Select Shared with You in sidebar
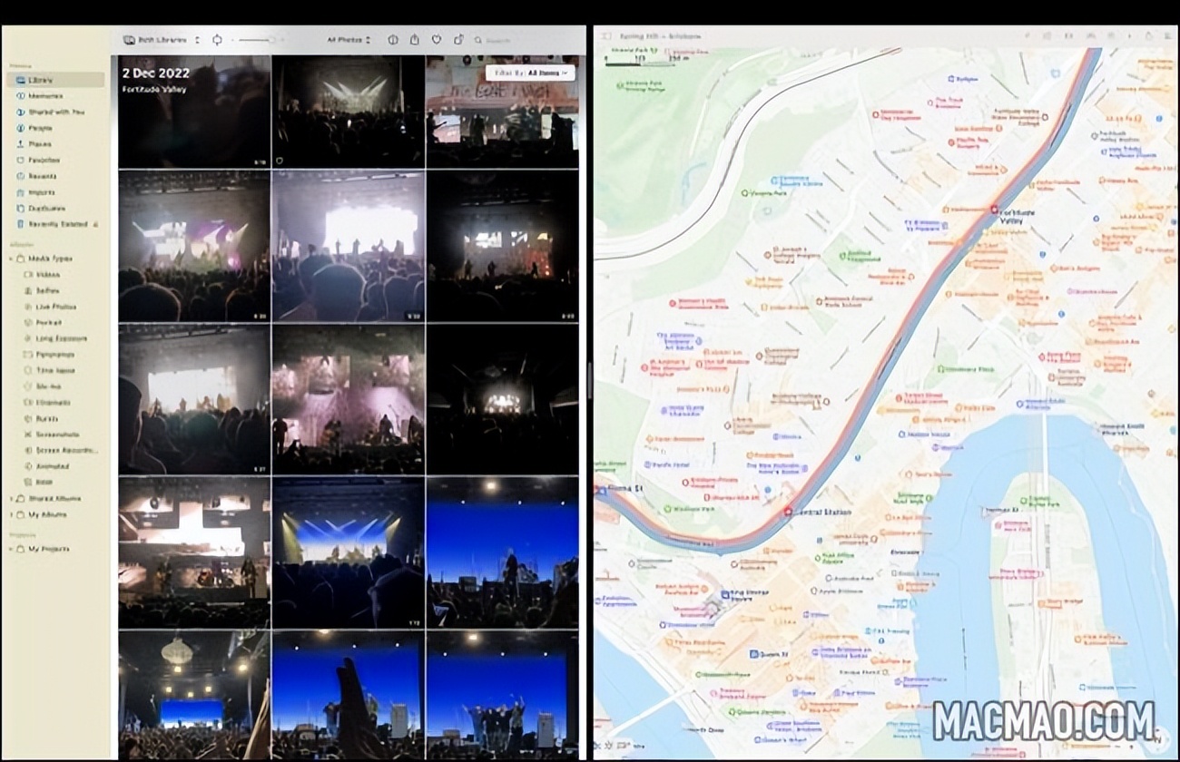The height and width of the screenshot is (762, 1180). (54, 112)
